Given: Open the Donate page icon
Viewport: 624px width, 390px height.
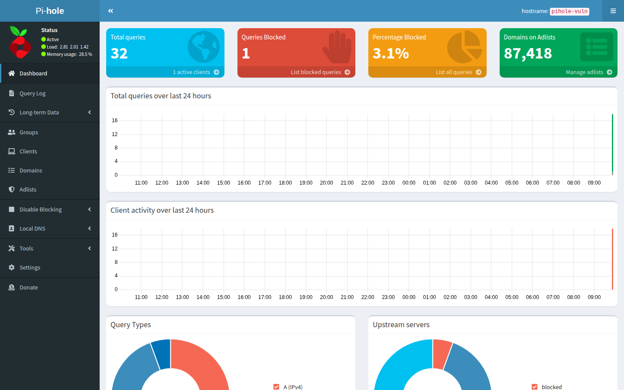Looking at the screenshot, I should click(x=12, y=287).
